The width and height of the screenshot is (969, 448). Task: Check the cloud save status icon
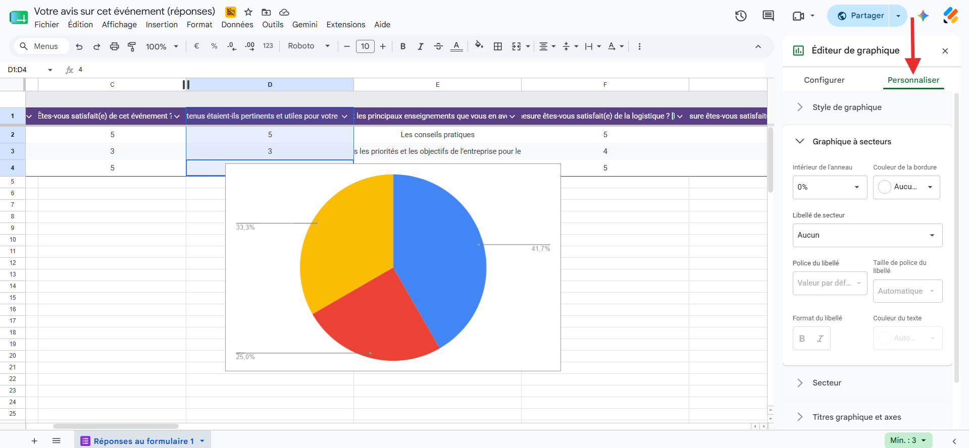284,12
